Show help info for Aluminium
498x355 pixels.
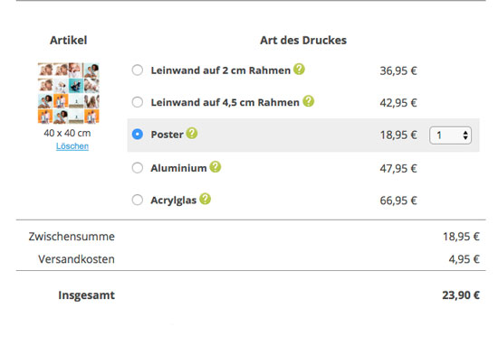pos(215,167)
